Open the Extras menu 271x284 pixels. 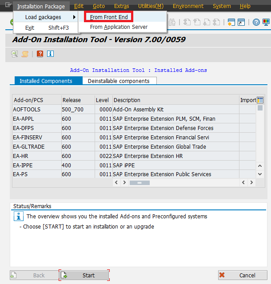point(121,6)
